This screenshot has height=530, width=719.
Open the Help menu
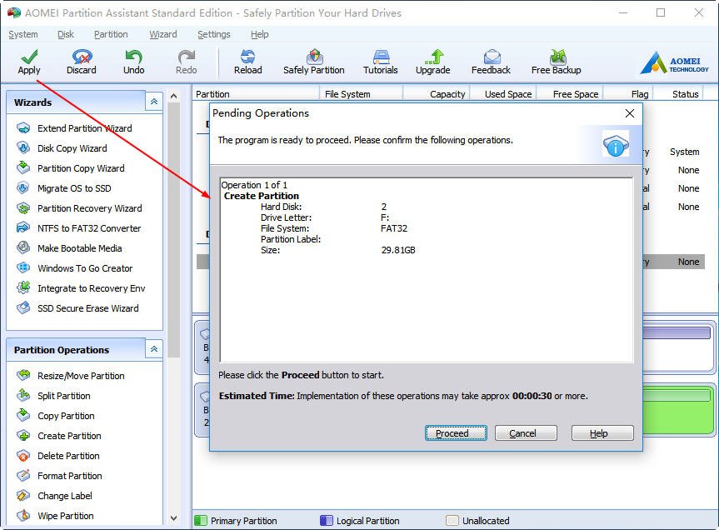pyautogui.click(x=260, y=34)
